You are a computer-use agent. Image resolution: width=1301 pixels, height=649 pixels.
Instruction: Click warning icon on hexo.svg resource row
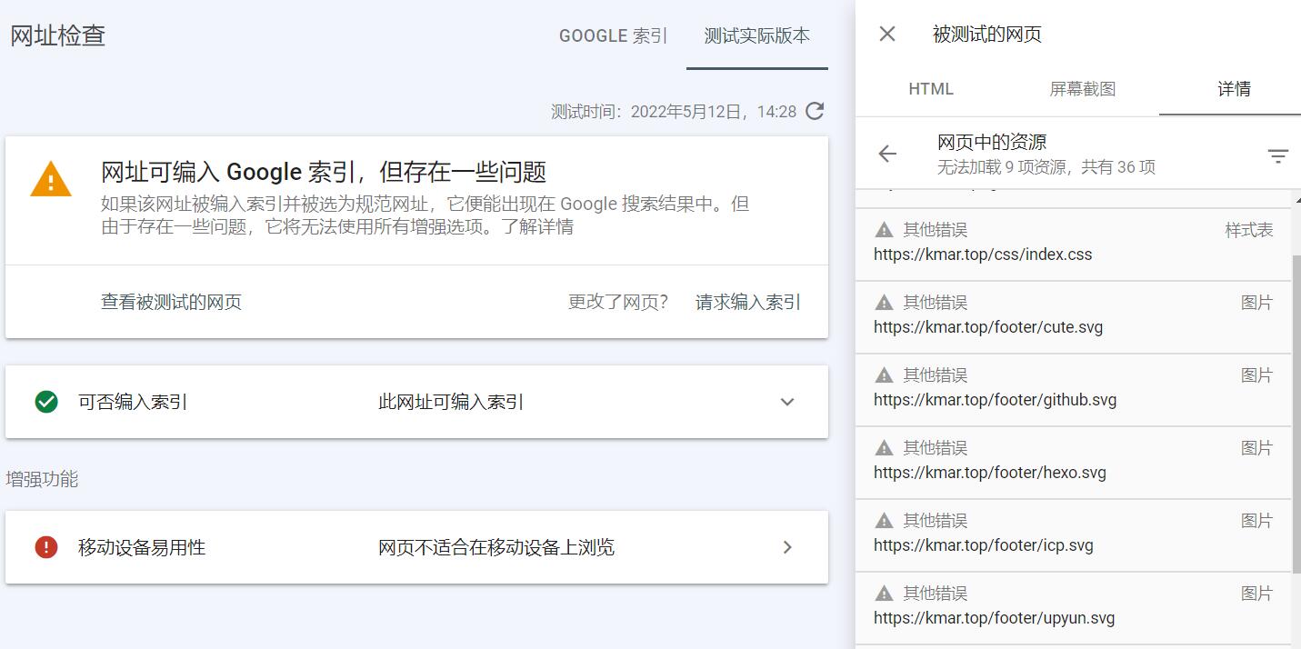(884, 448)
